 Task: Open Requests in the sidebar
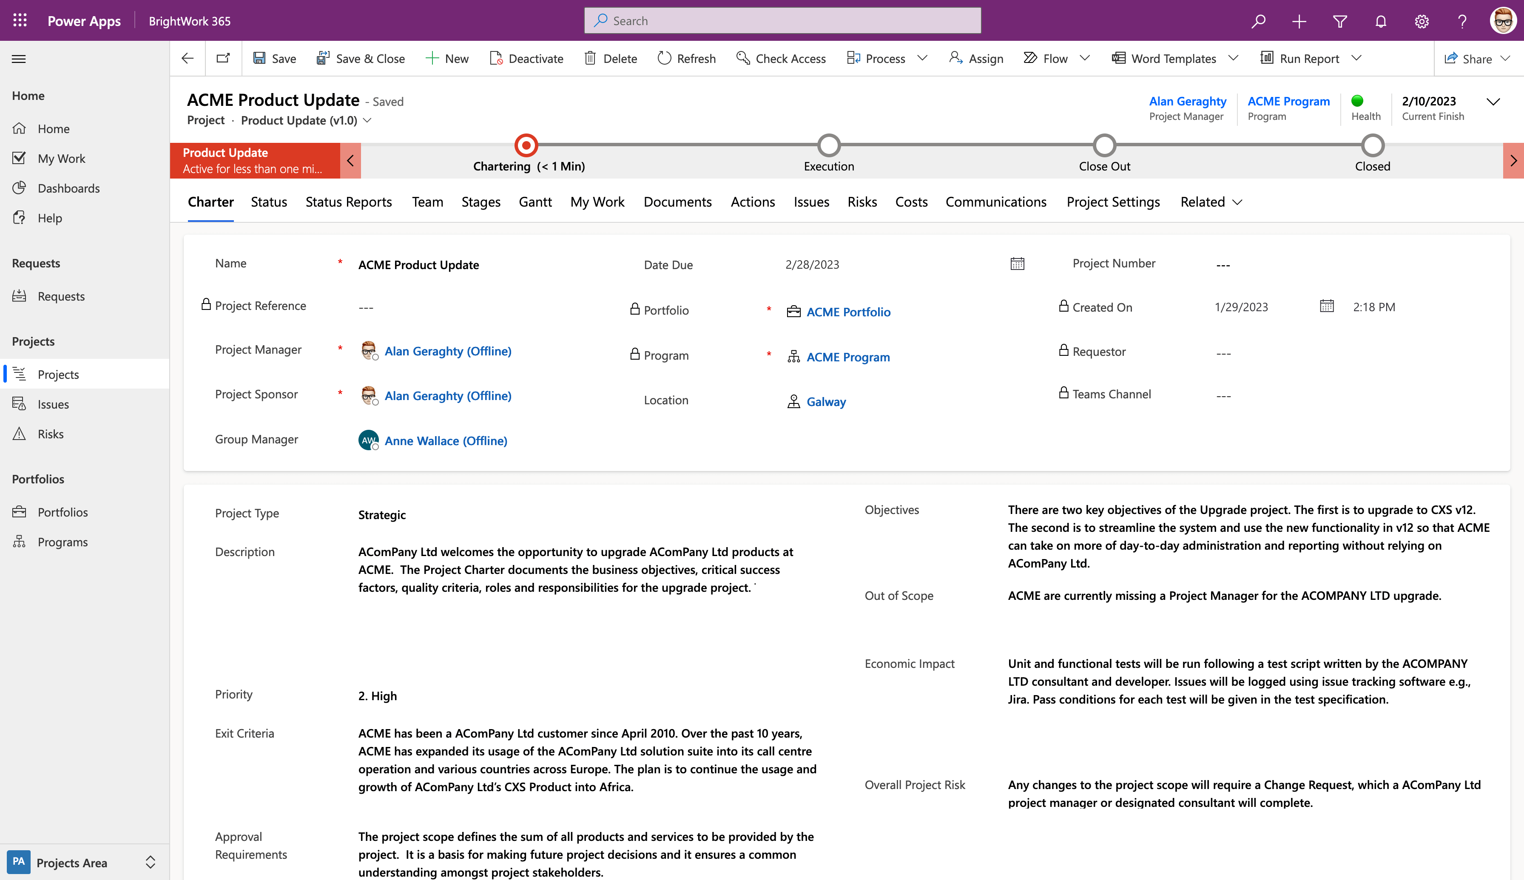pyautogui.click(x=61, y=296)
